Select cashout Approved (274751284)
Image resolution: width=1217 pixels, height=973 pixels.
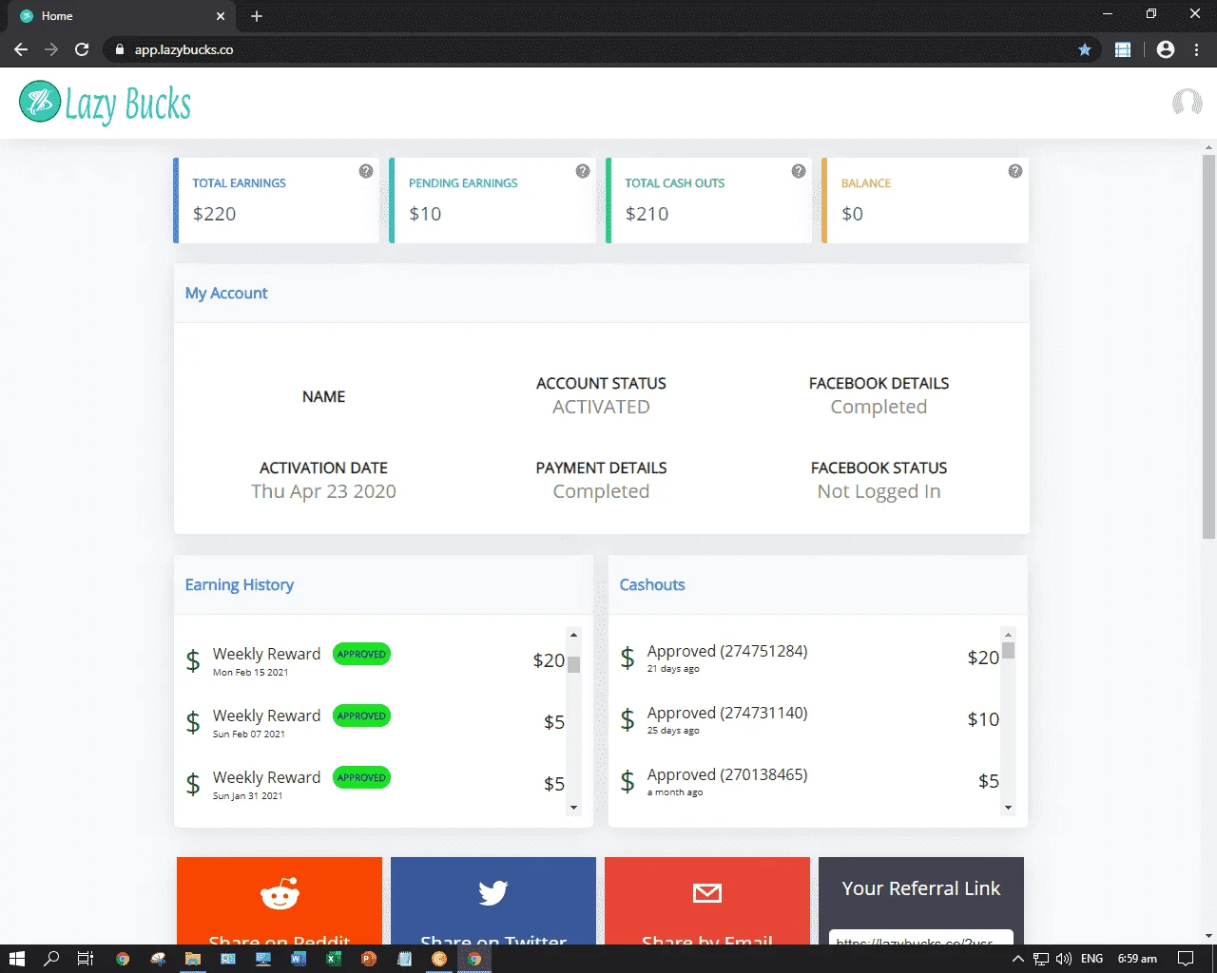809,658
